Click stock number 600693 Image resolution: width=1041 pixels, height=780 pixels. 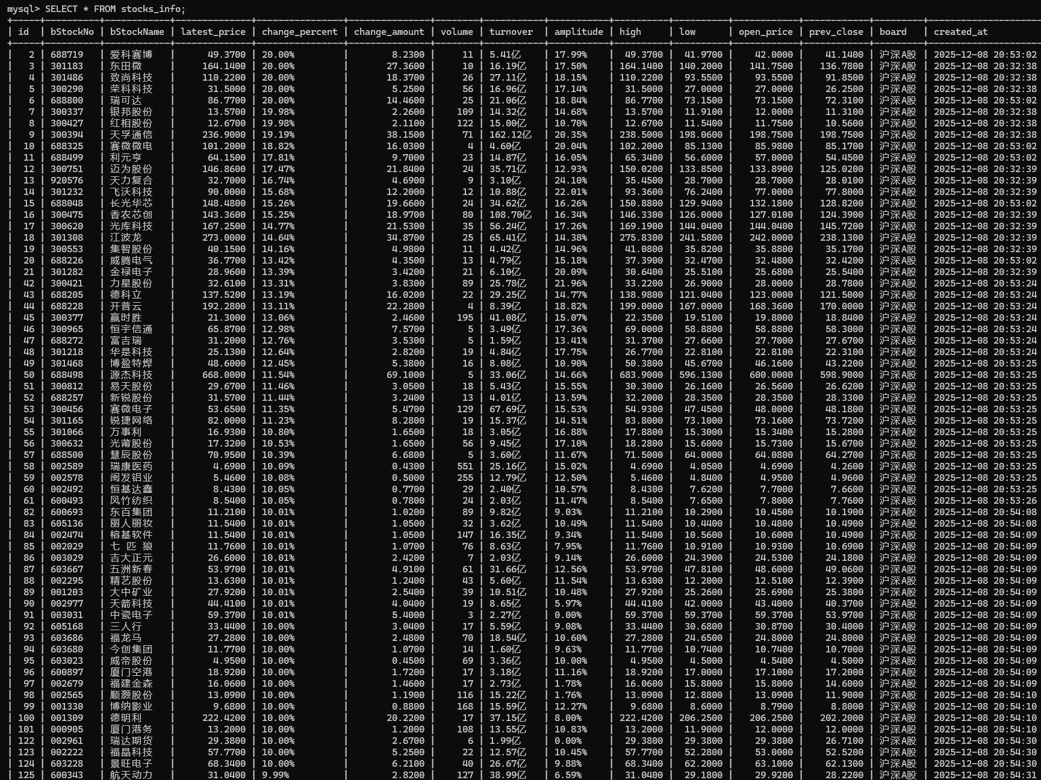[67, 512]
